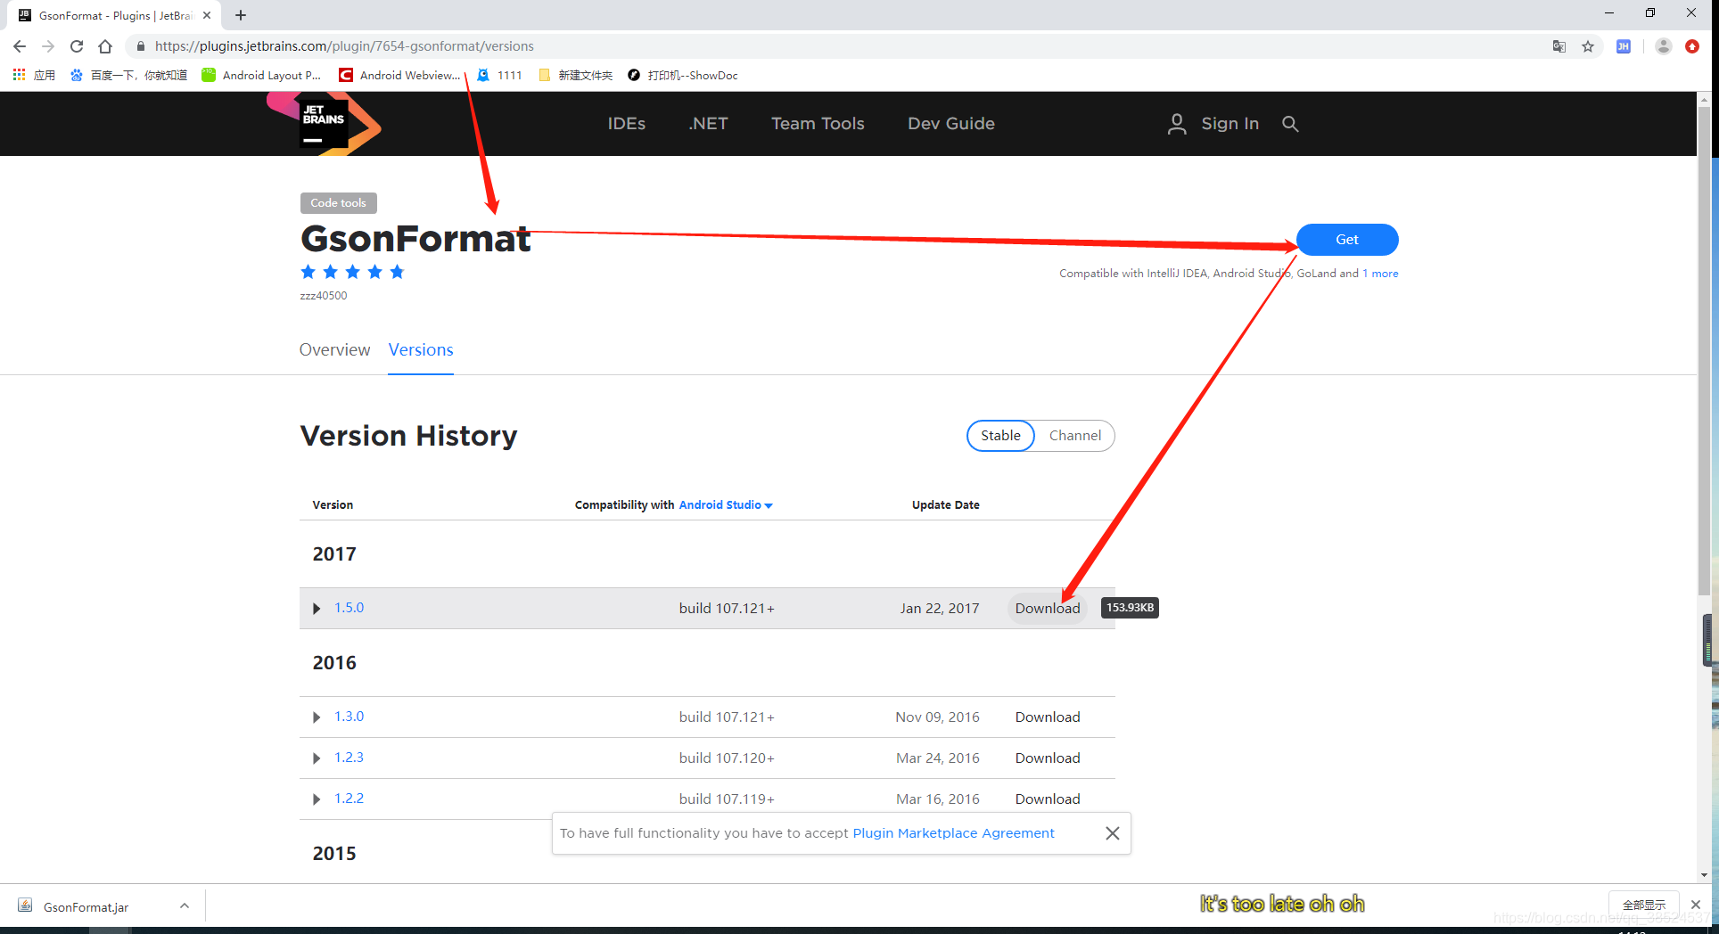This screenshot has width=1719, height=934.
Task: Open the Android Studio compatibility dropdown
Action: click(726, 505)
